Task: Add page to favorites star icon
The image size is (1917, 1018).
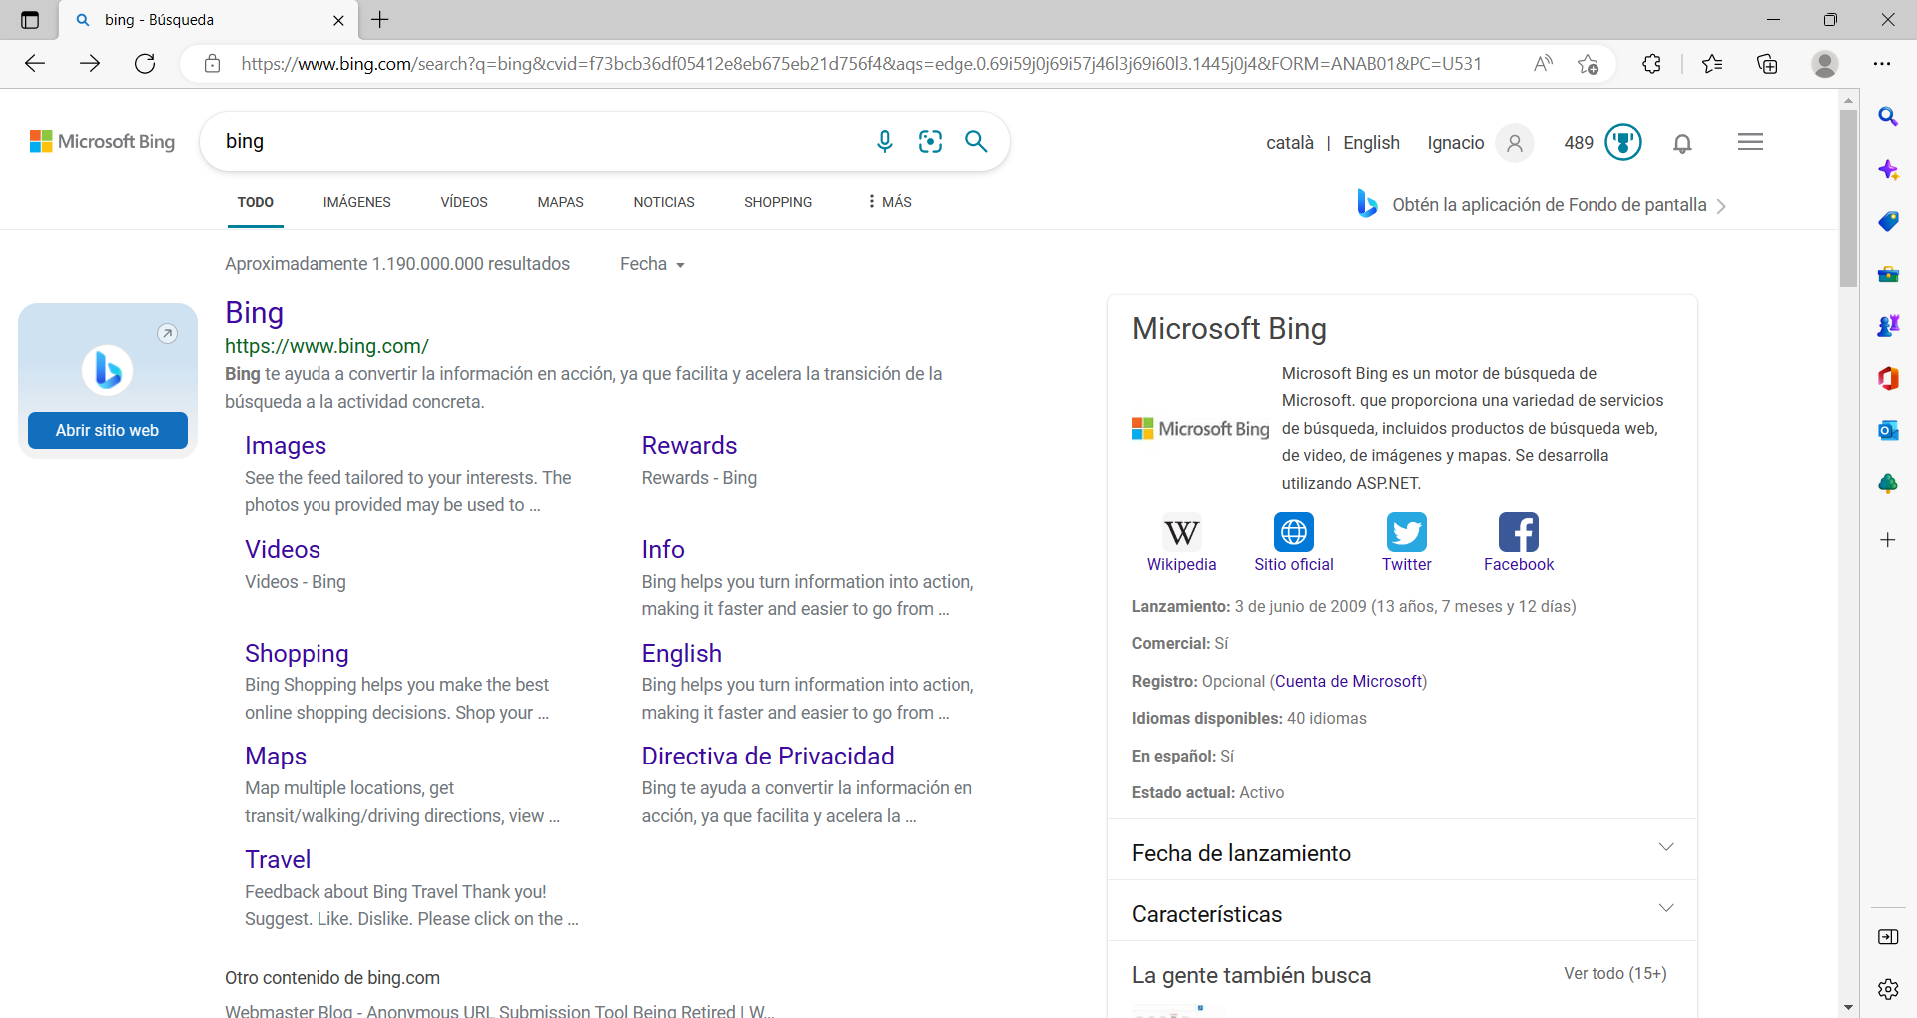Action: [1588, 64]
